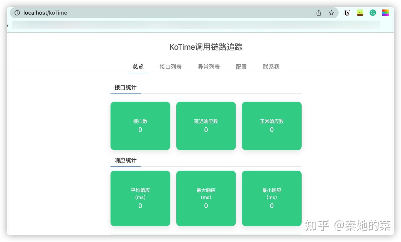Open the Grammarly extension icon

(373, 12)
